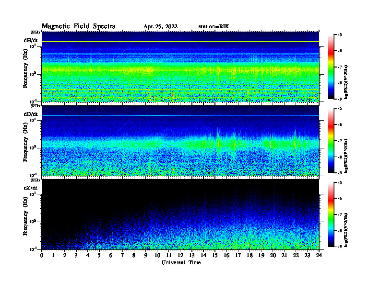This screenshot has height=293, width=380.
Task: Click the -9 tick on the dH/dt color bar
Action: click(340, 99)
